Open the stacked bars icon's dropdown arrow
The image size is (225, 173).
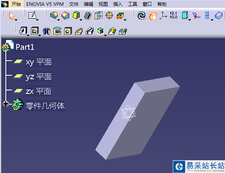click(x=212, y=20)
